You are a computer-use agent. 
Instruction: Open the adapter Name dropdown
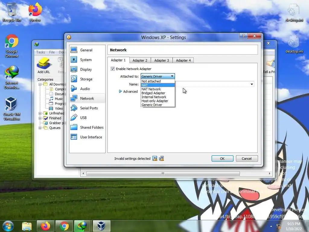252,84
